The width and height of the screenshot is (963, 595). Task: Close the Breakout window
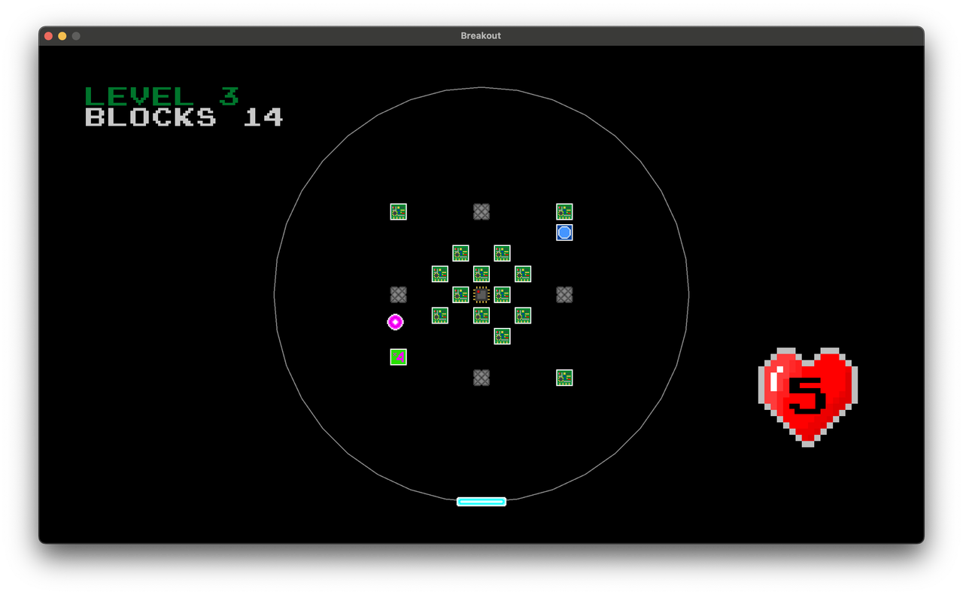[x=49, y=36]
